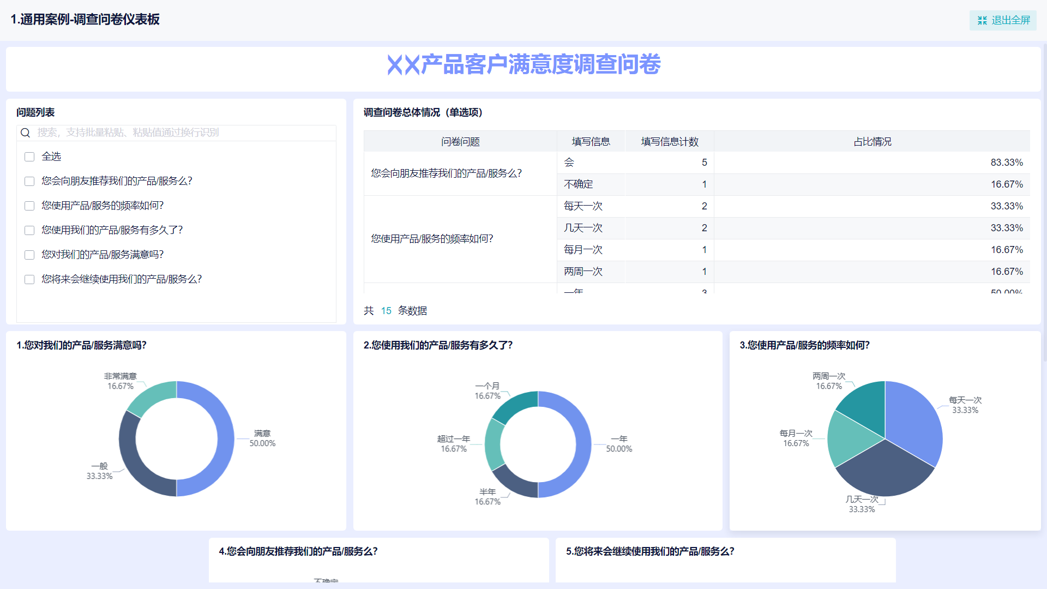Click the 填写信息 column header
The width and height of the screenshot is (1047, 589).
tap(591, 141)
